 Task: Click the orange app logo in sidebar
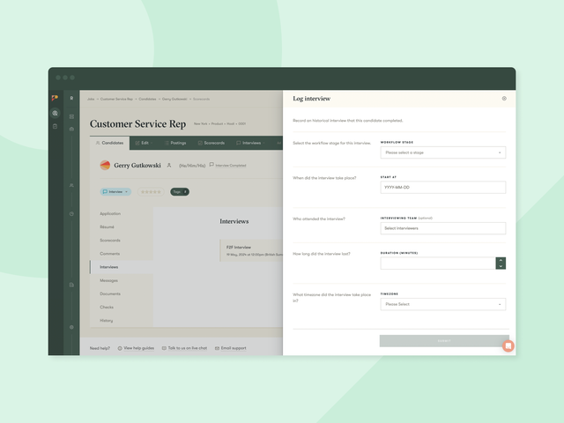(55, 99)
